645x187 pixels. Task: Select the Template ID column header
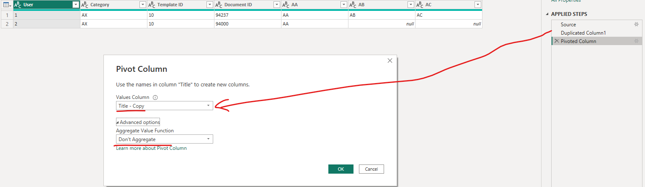181,5
